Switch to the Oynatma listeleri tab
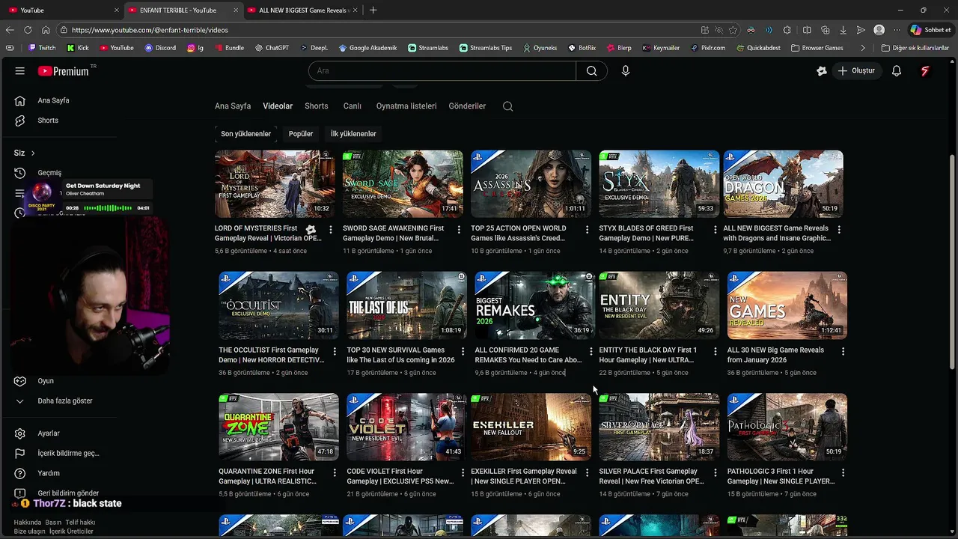The width and height of the screenshot is (958, 539). [x=406, y=106]
